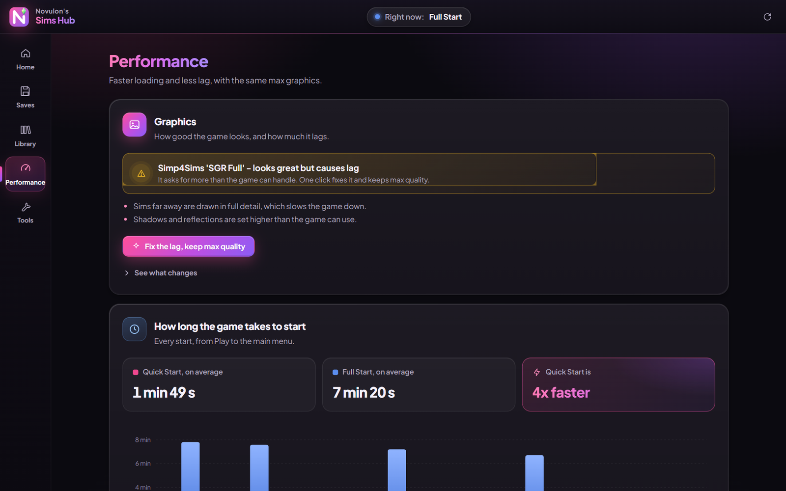Image resolution: width=786 pixels, height=491 pixels.
Task: Click the 'Performance' page heading
Action: 159,61
